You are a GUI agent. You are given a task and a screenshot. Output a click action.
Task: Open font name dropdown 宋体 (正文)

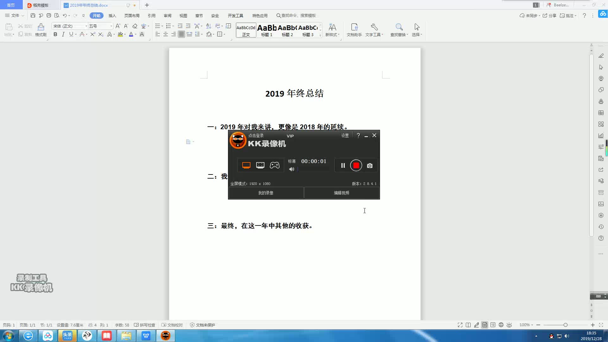click(x=86, y=26)
